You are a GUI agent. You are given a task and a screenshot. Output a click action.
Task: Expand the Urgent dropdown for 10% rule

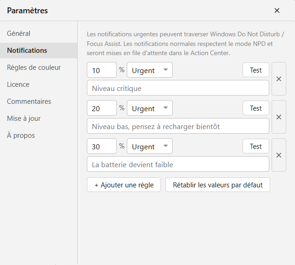pos(150,70)
